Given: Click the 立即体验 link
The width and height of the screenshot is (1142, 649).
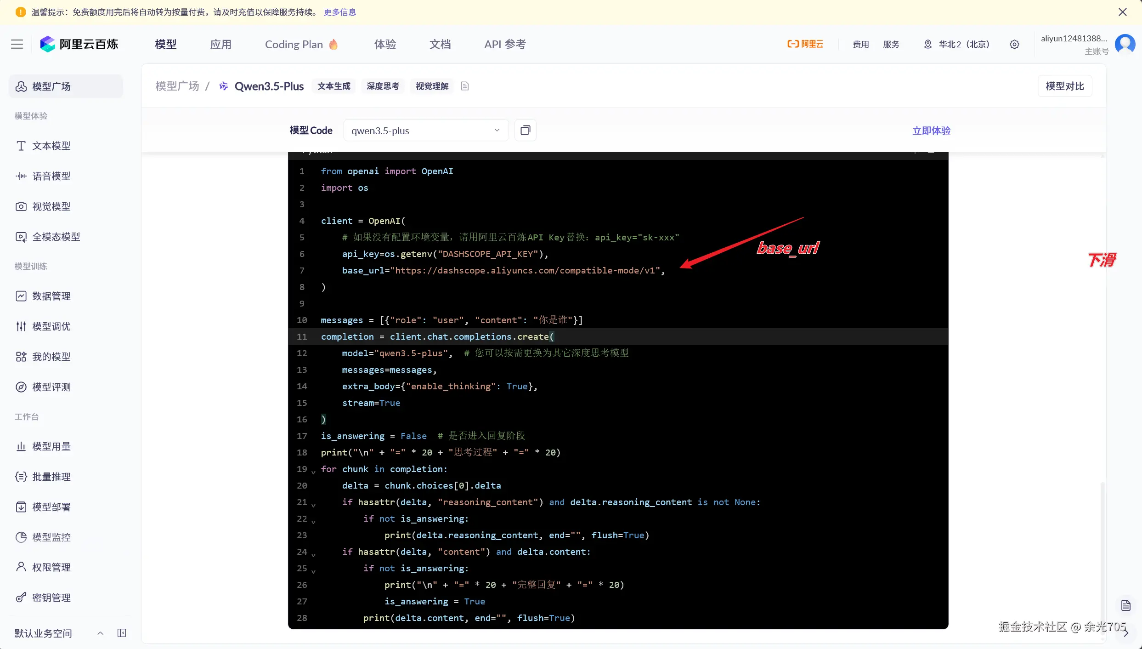Looking at the screenshot, I should 931,131.
